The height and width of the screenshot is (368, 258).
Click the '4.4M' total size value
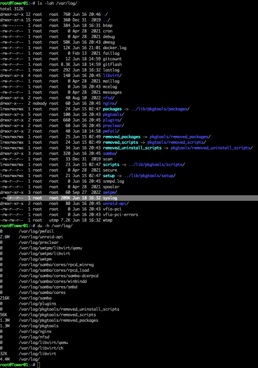(5, 359)
